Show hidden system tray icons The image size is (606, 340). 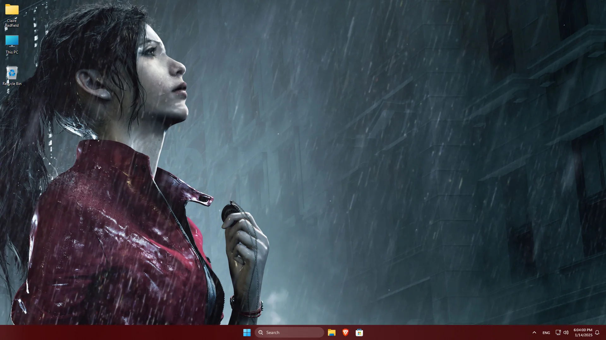coord(534,332)
